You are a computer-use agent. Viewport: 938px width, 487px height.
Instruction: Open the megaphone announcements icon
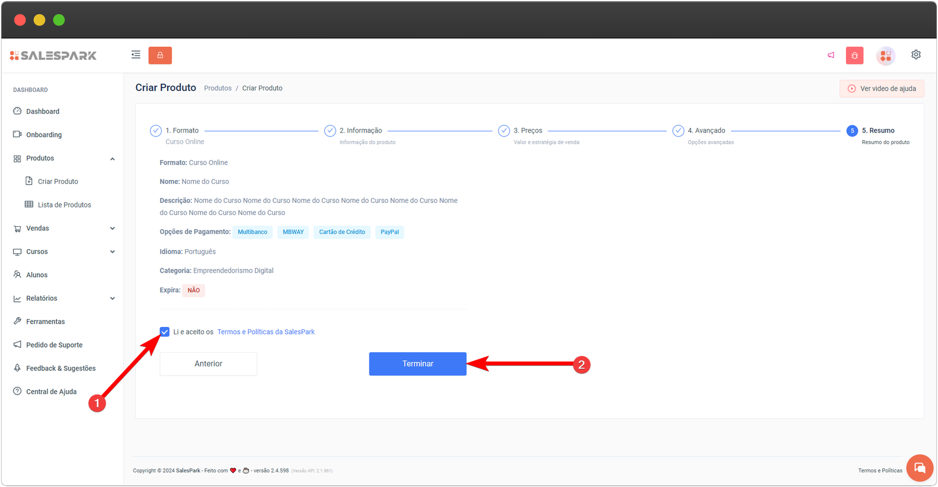click(x=831, y=55)
